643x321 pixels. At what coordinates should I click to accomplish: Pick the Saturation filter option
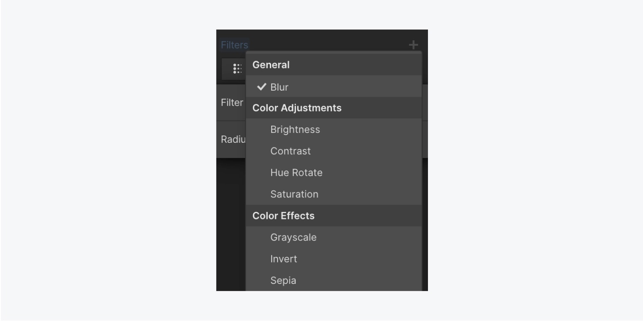coord(334,194)
